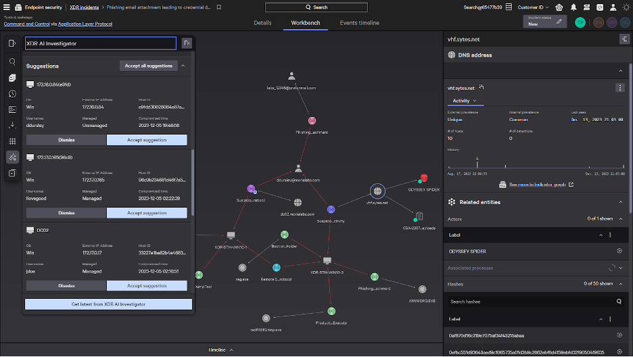Bookmark this incident page
Image resolution: width=633 pixels, height=357 pixels.
click(x=219, y=7)
